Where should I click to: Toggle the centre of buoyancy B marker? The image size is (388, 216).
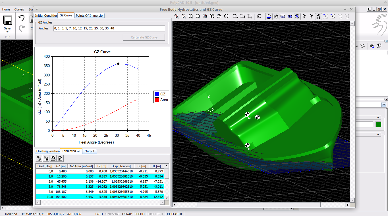coord(304,16)
